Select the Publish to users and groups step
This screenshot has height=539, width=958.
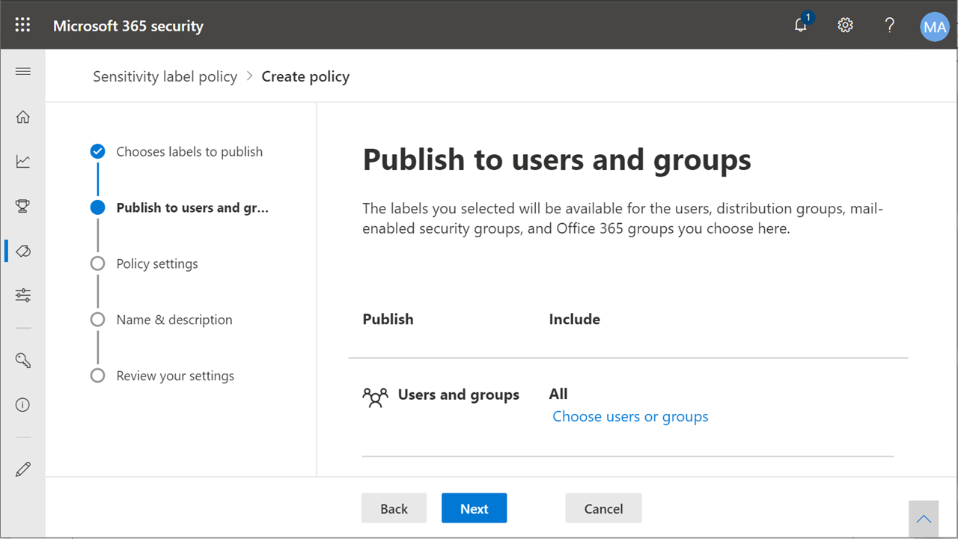(x=192, y=207)
